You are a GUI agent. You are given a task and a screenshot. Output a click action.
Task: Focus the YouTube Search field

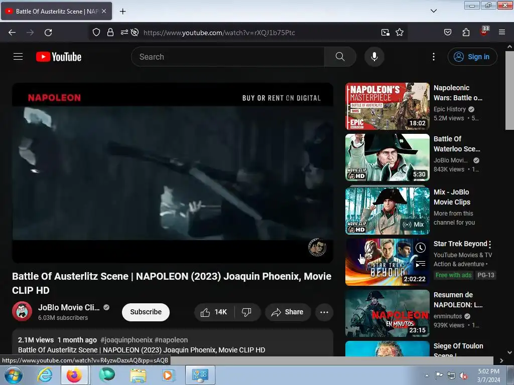pos(228,57)
